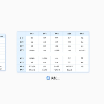This screenshot has width=104, height=104.
Task: Open the 模板三 timetable thumbnail
Action: click(x=53, y=52)
